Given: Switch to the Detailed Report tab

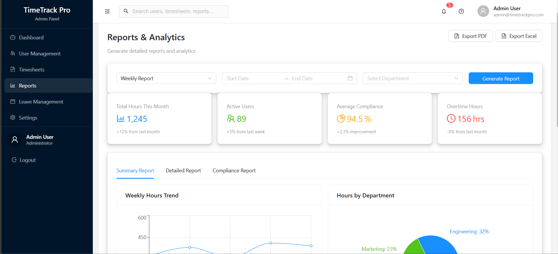Looking at the screenshot, I should (x=183, y=171).
